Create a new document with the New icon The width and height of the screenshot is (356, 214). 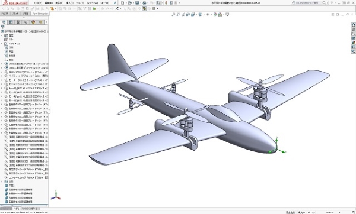(123, 3)
